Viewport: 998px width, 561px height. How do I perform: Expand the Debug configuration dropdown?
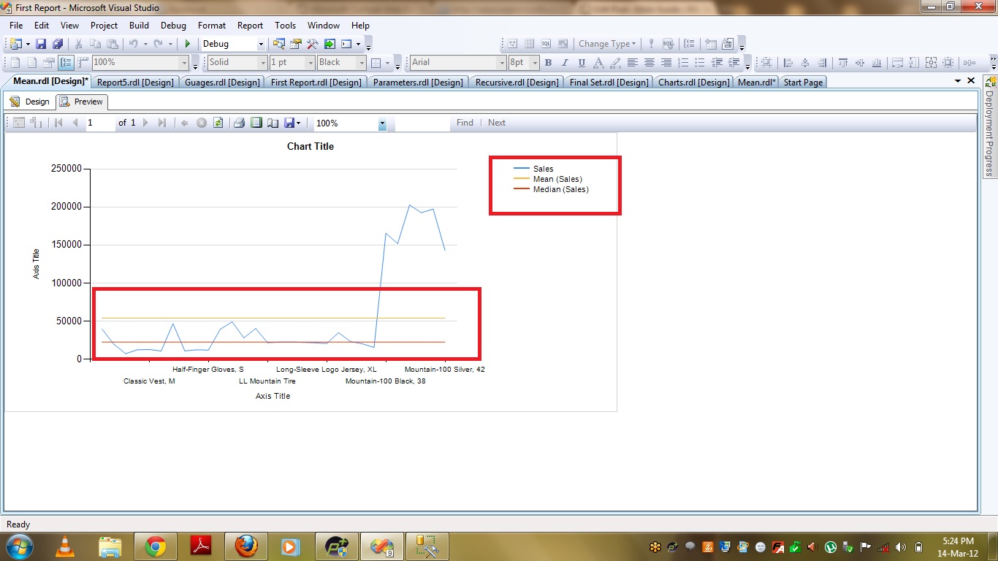pos(259,45)
